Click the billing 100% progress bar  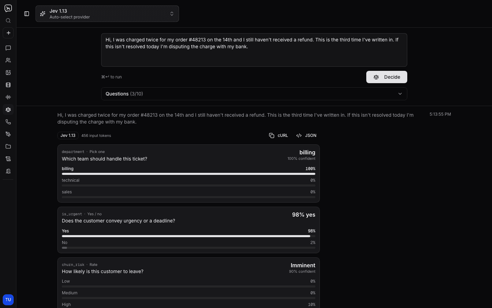point(189,174)
